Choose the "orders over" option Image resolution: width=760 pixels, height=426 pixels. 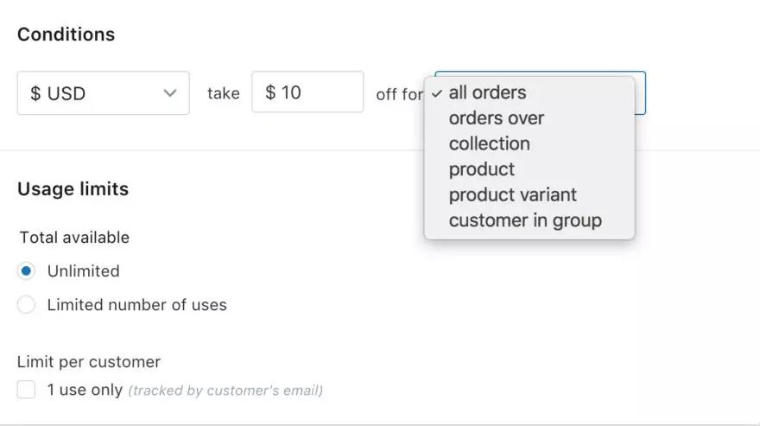496,118
